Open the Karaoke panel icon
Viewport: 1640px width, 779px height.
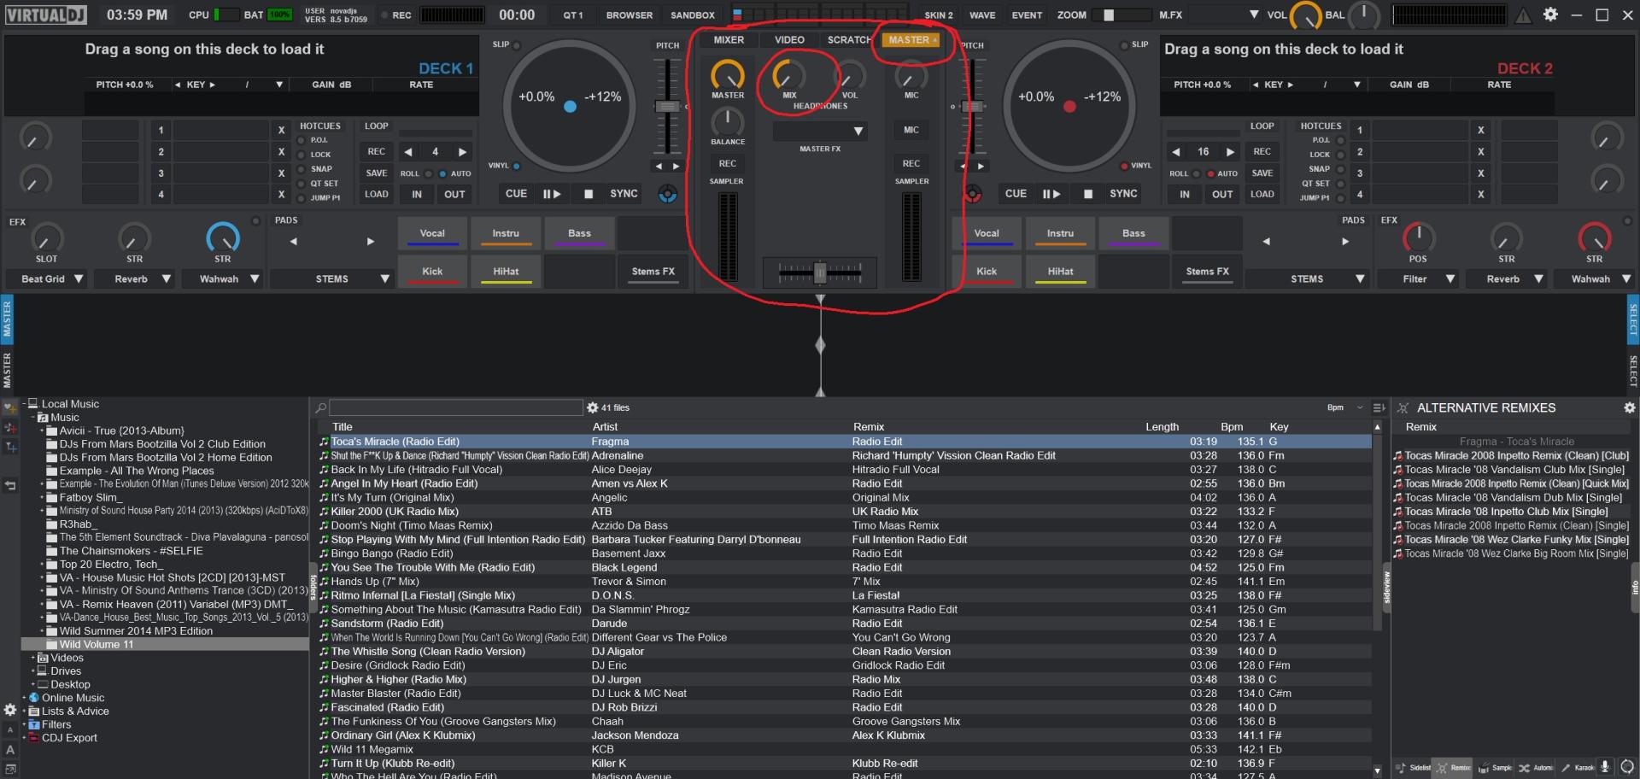coord(1567,767)
